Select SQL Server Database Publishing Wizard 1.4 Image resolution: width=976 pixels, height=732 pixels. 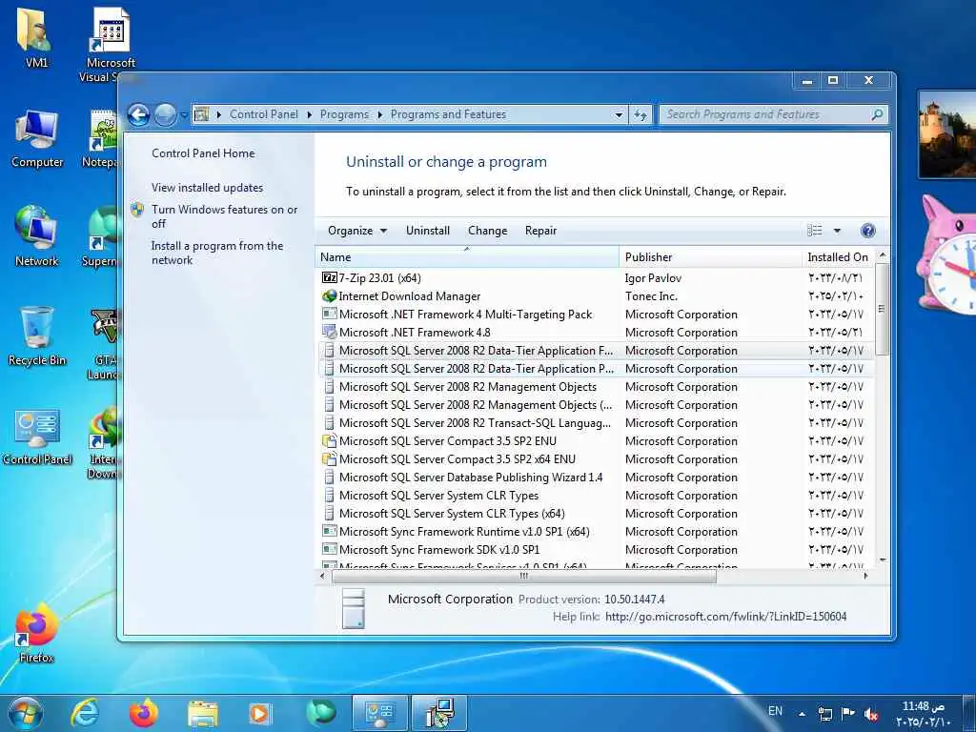coord(596,478)
